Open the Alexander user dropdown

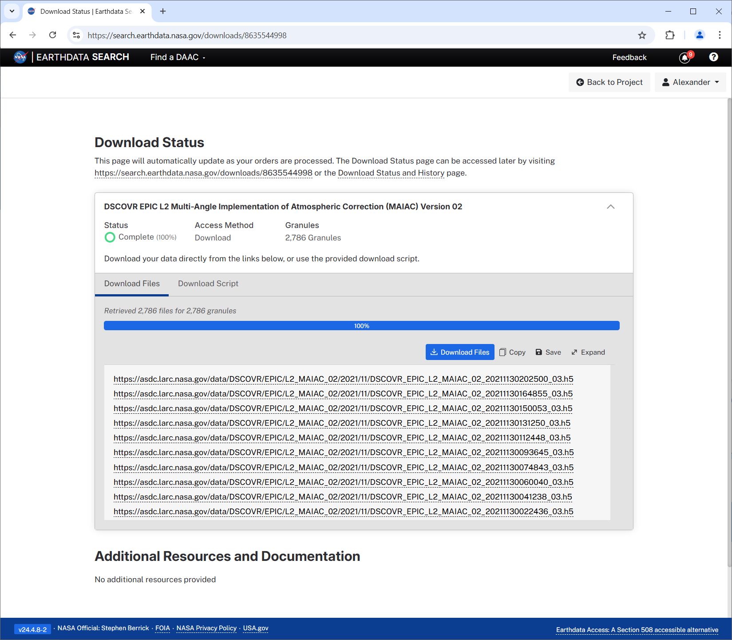pyautogui.click(x=690, y=82)
